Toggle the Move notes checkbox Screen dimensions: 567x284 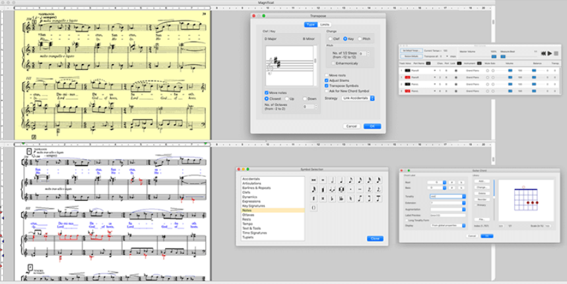[x=267, y=93]
